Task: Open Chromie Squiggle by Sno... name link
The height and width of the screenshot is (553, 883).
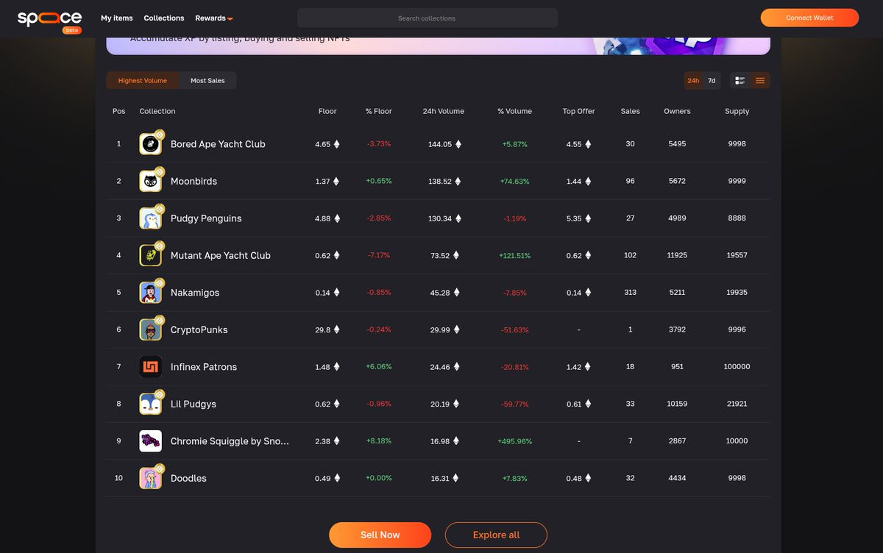Action: click(230, 441)
